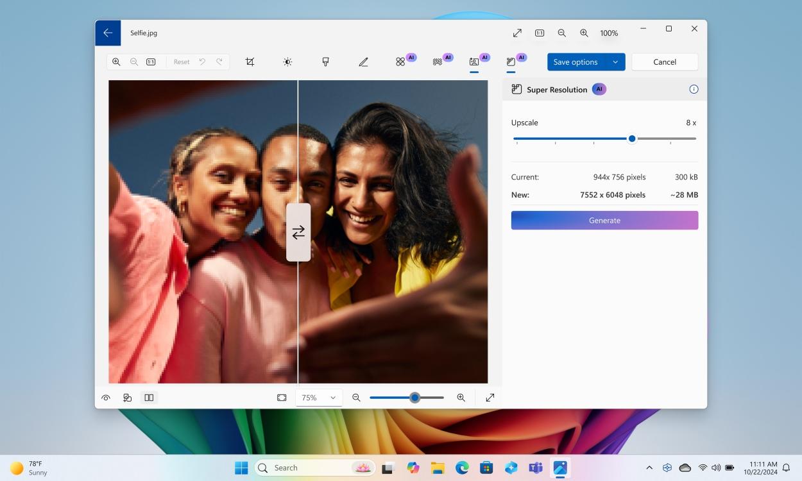Toggle the side-by-side compare view
The height and width of the screenshot is (481, 802).
[x=149, y=398]
